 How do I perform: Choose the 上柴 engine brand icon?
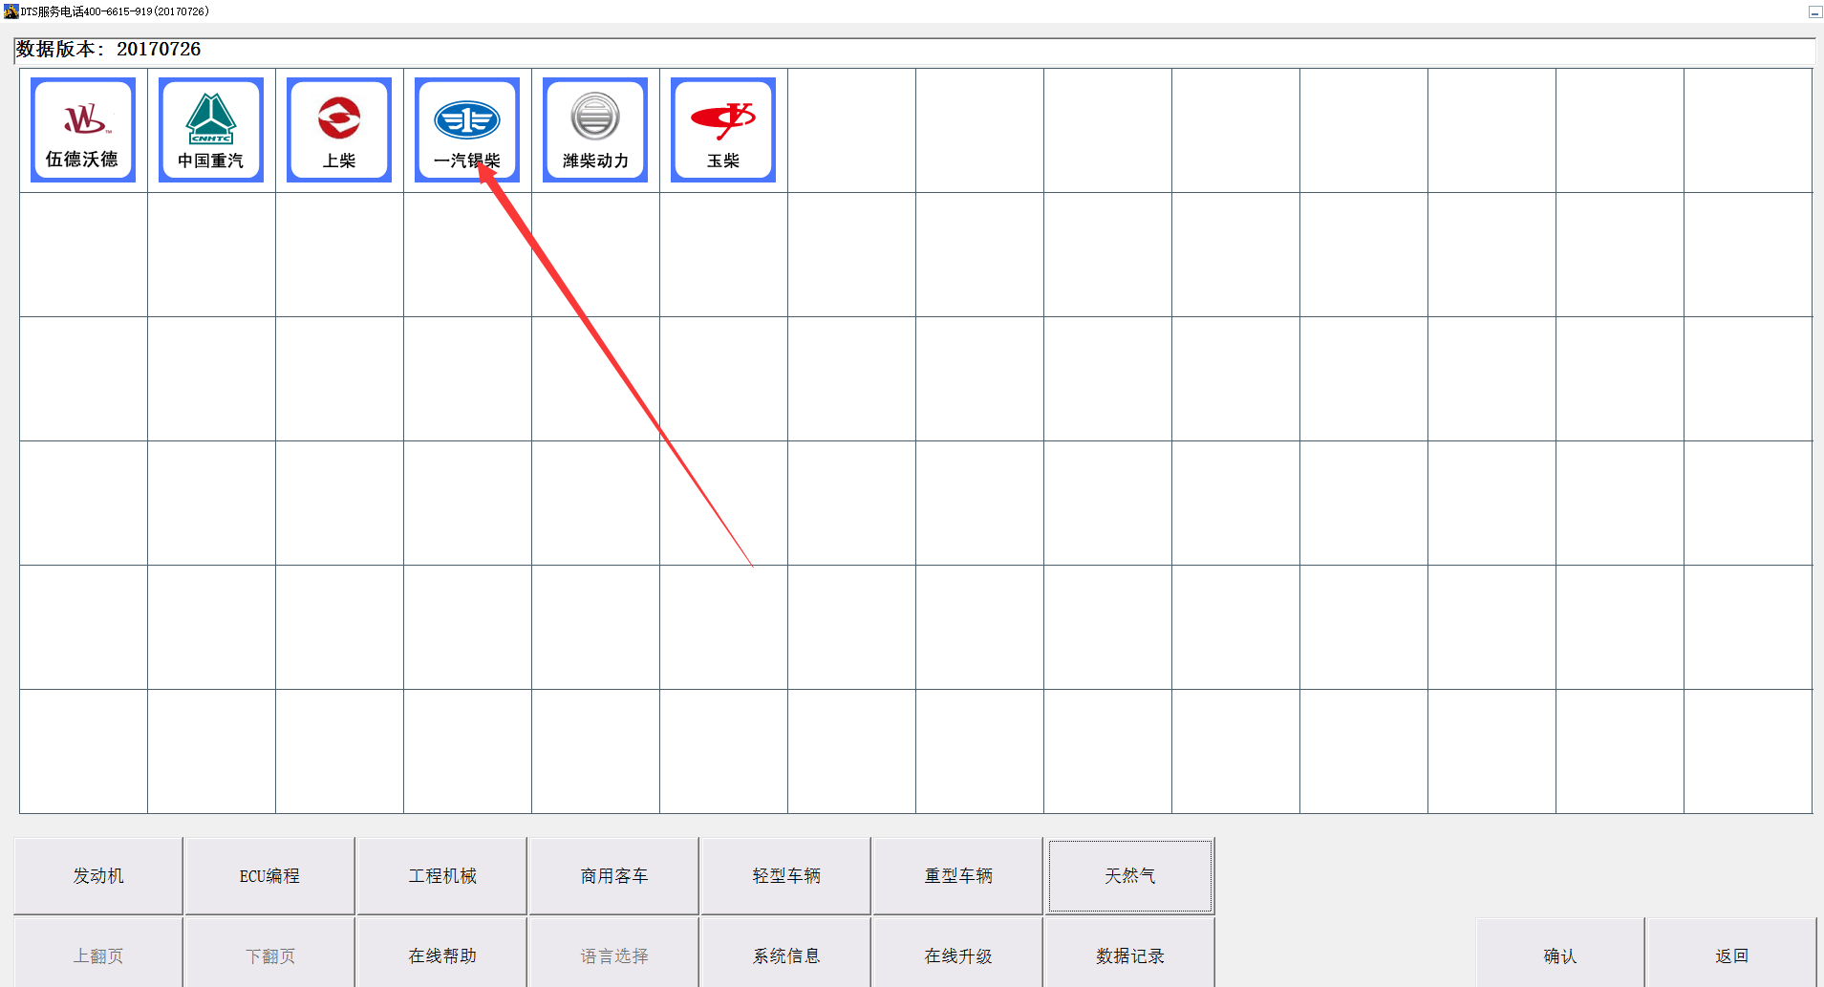(339, 130)
